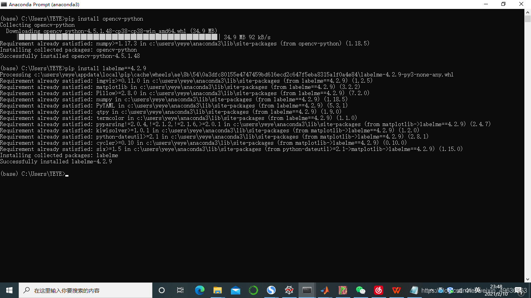This screenshot has height=298, width=531.
Task: Open File Explorer from the taskbar
Action: [217, 290]
